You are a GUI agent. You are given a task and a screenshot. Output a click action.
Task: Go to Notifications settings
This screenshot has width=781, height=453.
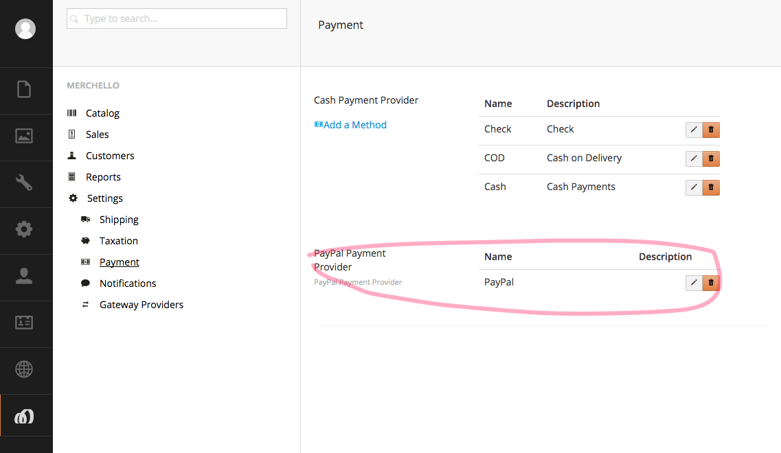pos(128,283)
